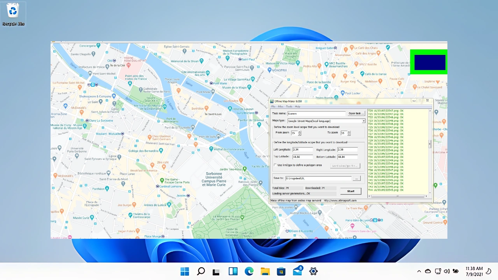Click the Save to browse ... button
The width and height of the screenshot is (498, 280).
coord(357,178)
